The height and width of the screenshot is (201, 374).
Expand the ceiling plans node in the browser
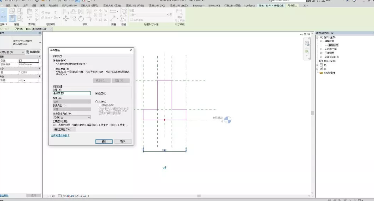pyautogui.click(x=321, y=49)
